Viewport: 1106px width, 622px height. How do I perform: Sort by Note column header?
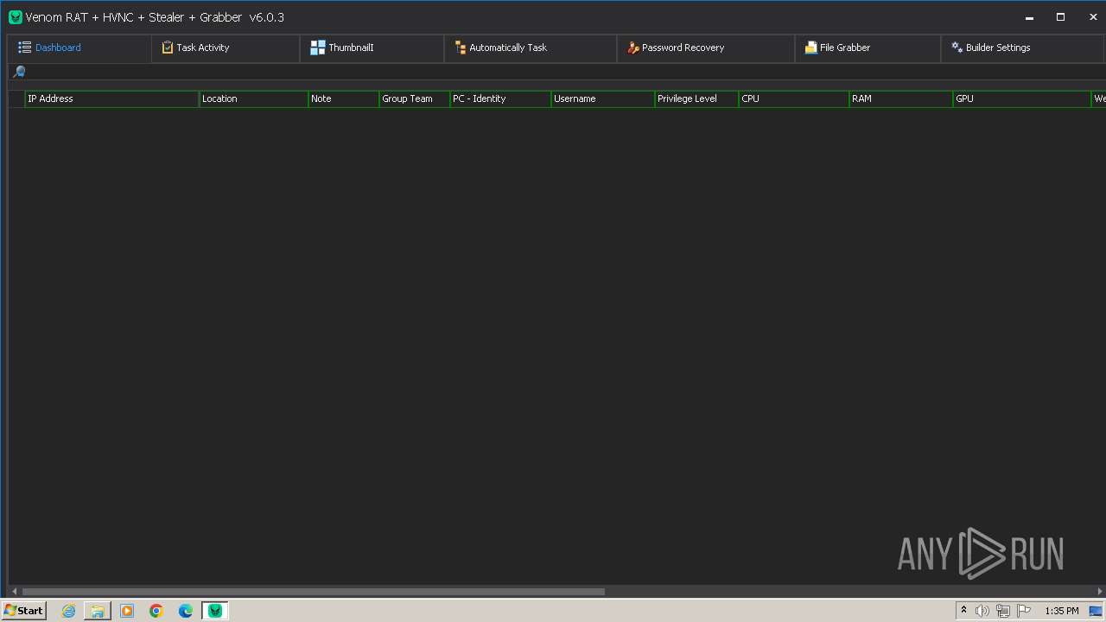coord(343,98)
